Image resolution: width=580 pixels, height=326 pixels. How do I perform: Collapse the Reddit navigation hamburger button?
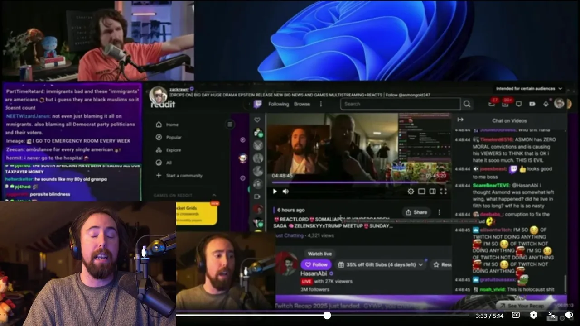coord(230,125)
